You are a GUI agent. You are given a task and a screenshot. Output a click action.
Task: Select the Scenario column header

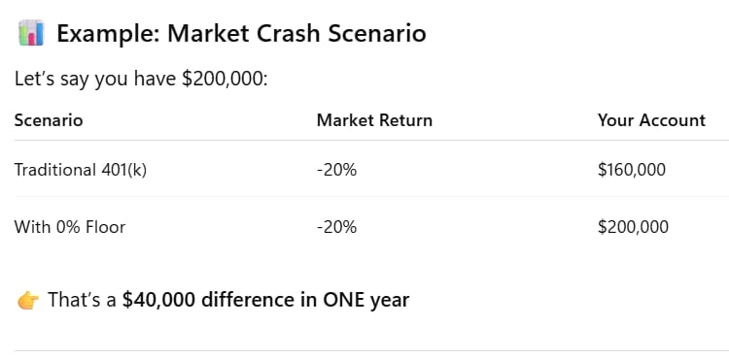click(x=49, y=120)
